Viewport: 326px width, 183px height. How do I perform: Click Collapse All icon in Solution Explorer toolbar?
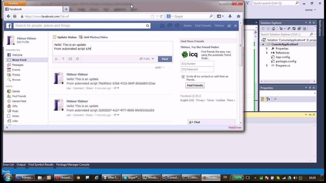299,29
